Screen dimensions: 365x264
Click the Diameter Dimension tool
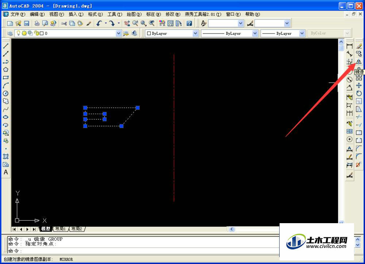tap(349, 79)
